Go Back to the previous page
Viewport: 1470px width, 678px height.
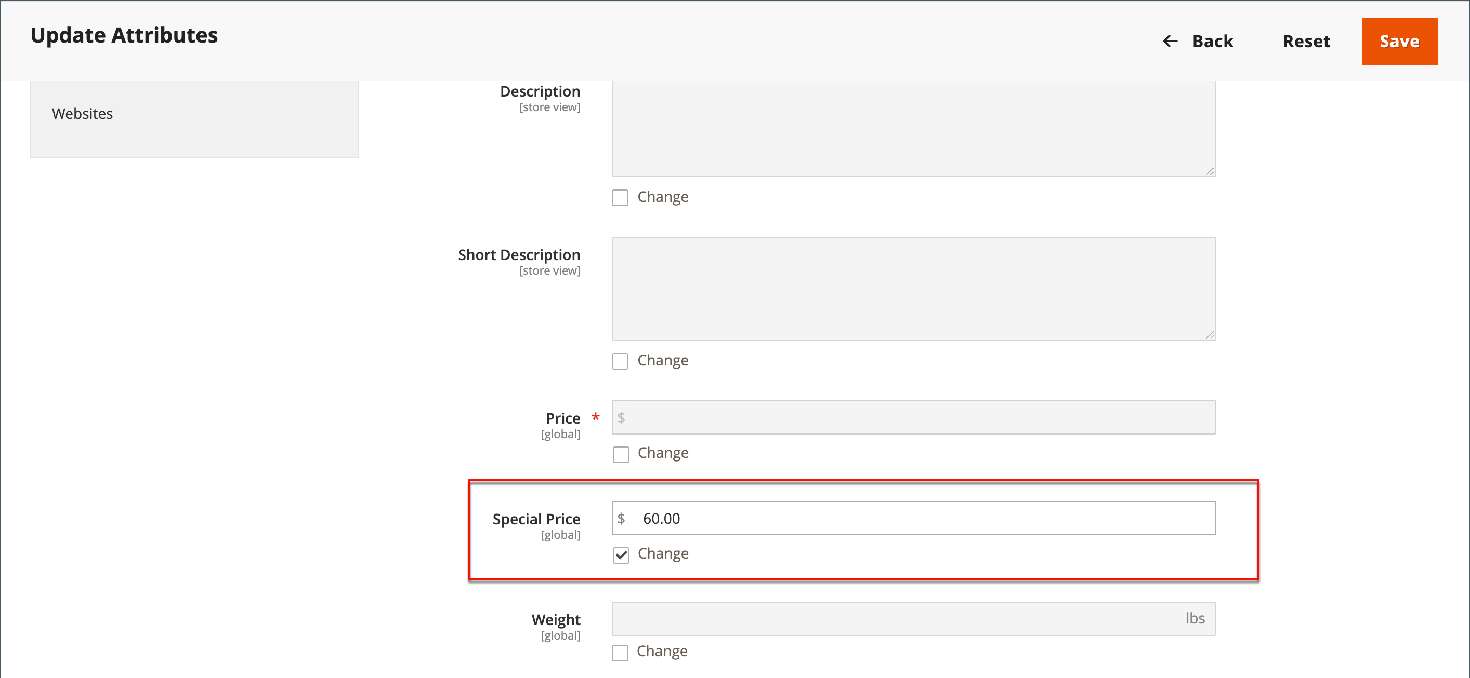pos(1212,42)
